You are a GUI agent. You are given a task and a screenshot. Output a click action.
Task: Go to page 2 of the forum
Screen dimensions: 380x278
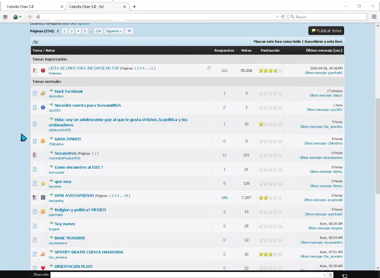click(x=64, y=31)
